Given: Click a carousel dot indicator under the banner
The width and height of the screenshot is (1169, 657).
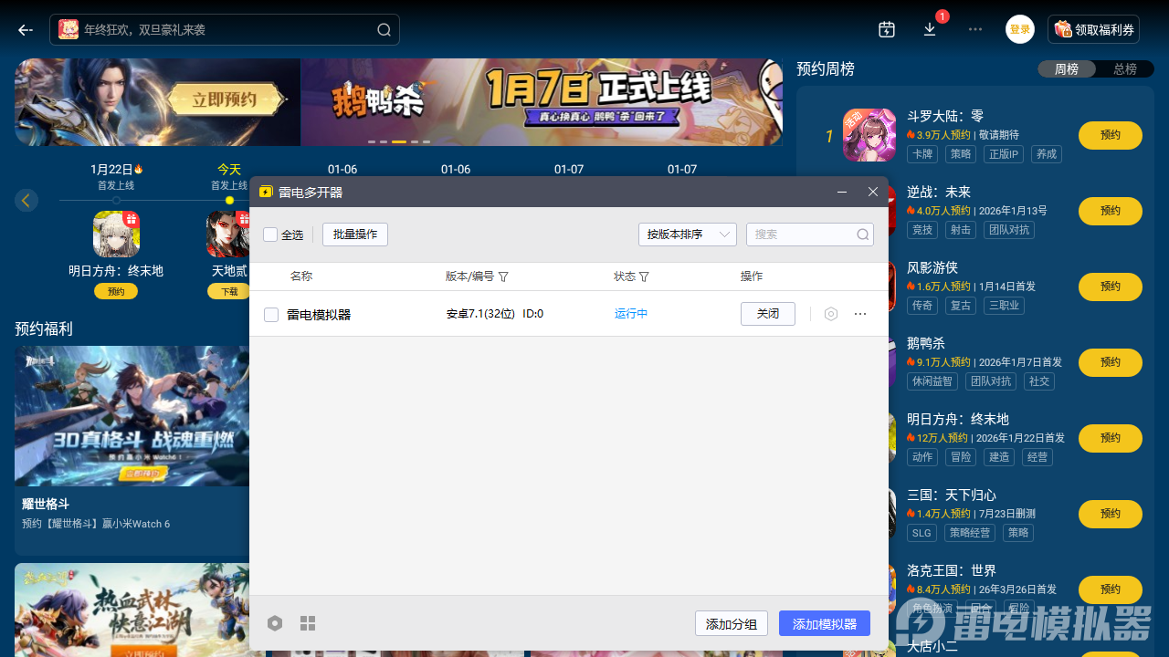Looking at the screenshot, I should 397,142.
